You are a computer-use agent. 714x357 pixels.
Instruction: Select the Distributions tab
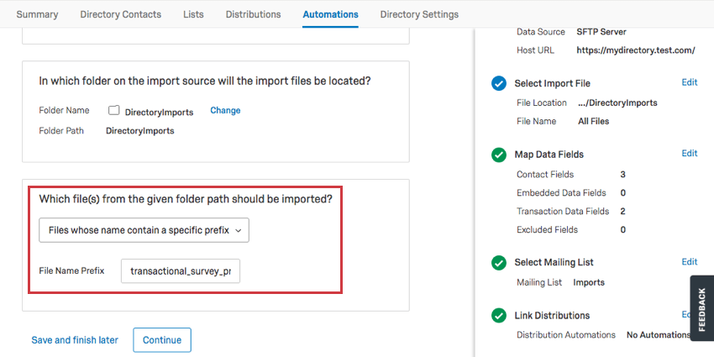click(253, 14)
